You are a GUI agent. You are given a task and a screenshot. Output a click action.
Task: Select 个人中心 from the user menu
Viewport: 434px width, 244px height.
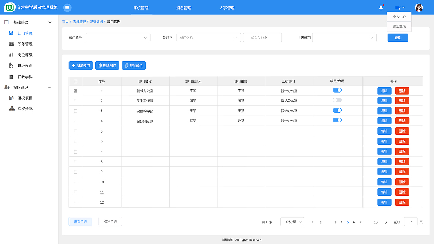[399, 16]
